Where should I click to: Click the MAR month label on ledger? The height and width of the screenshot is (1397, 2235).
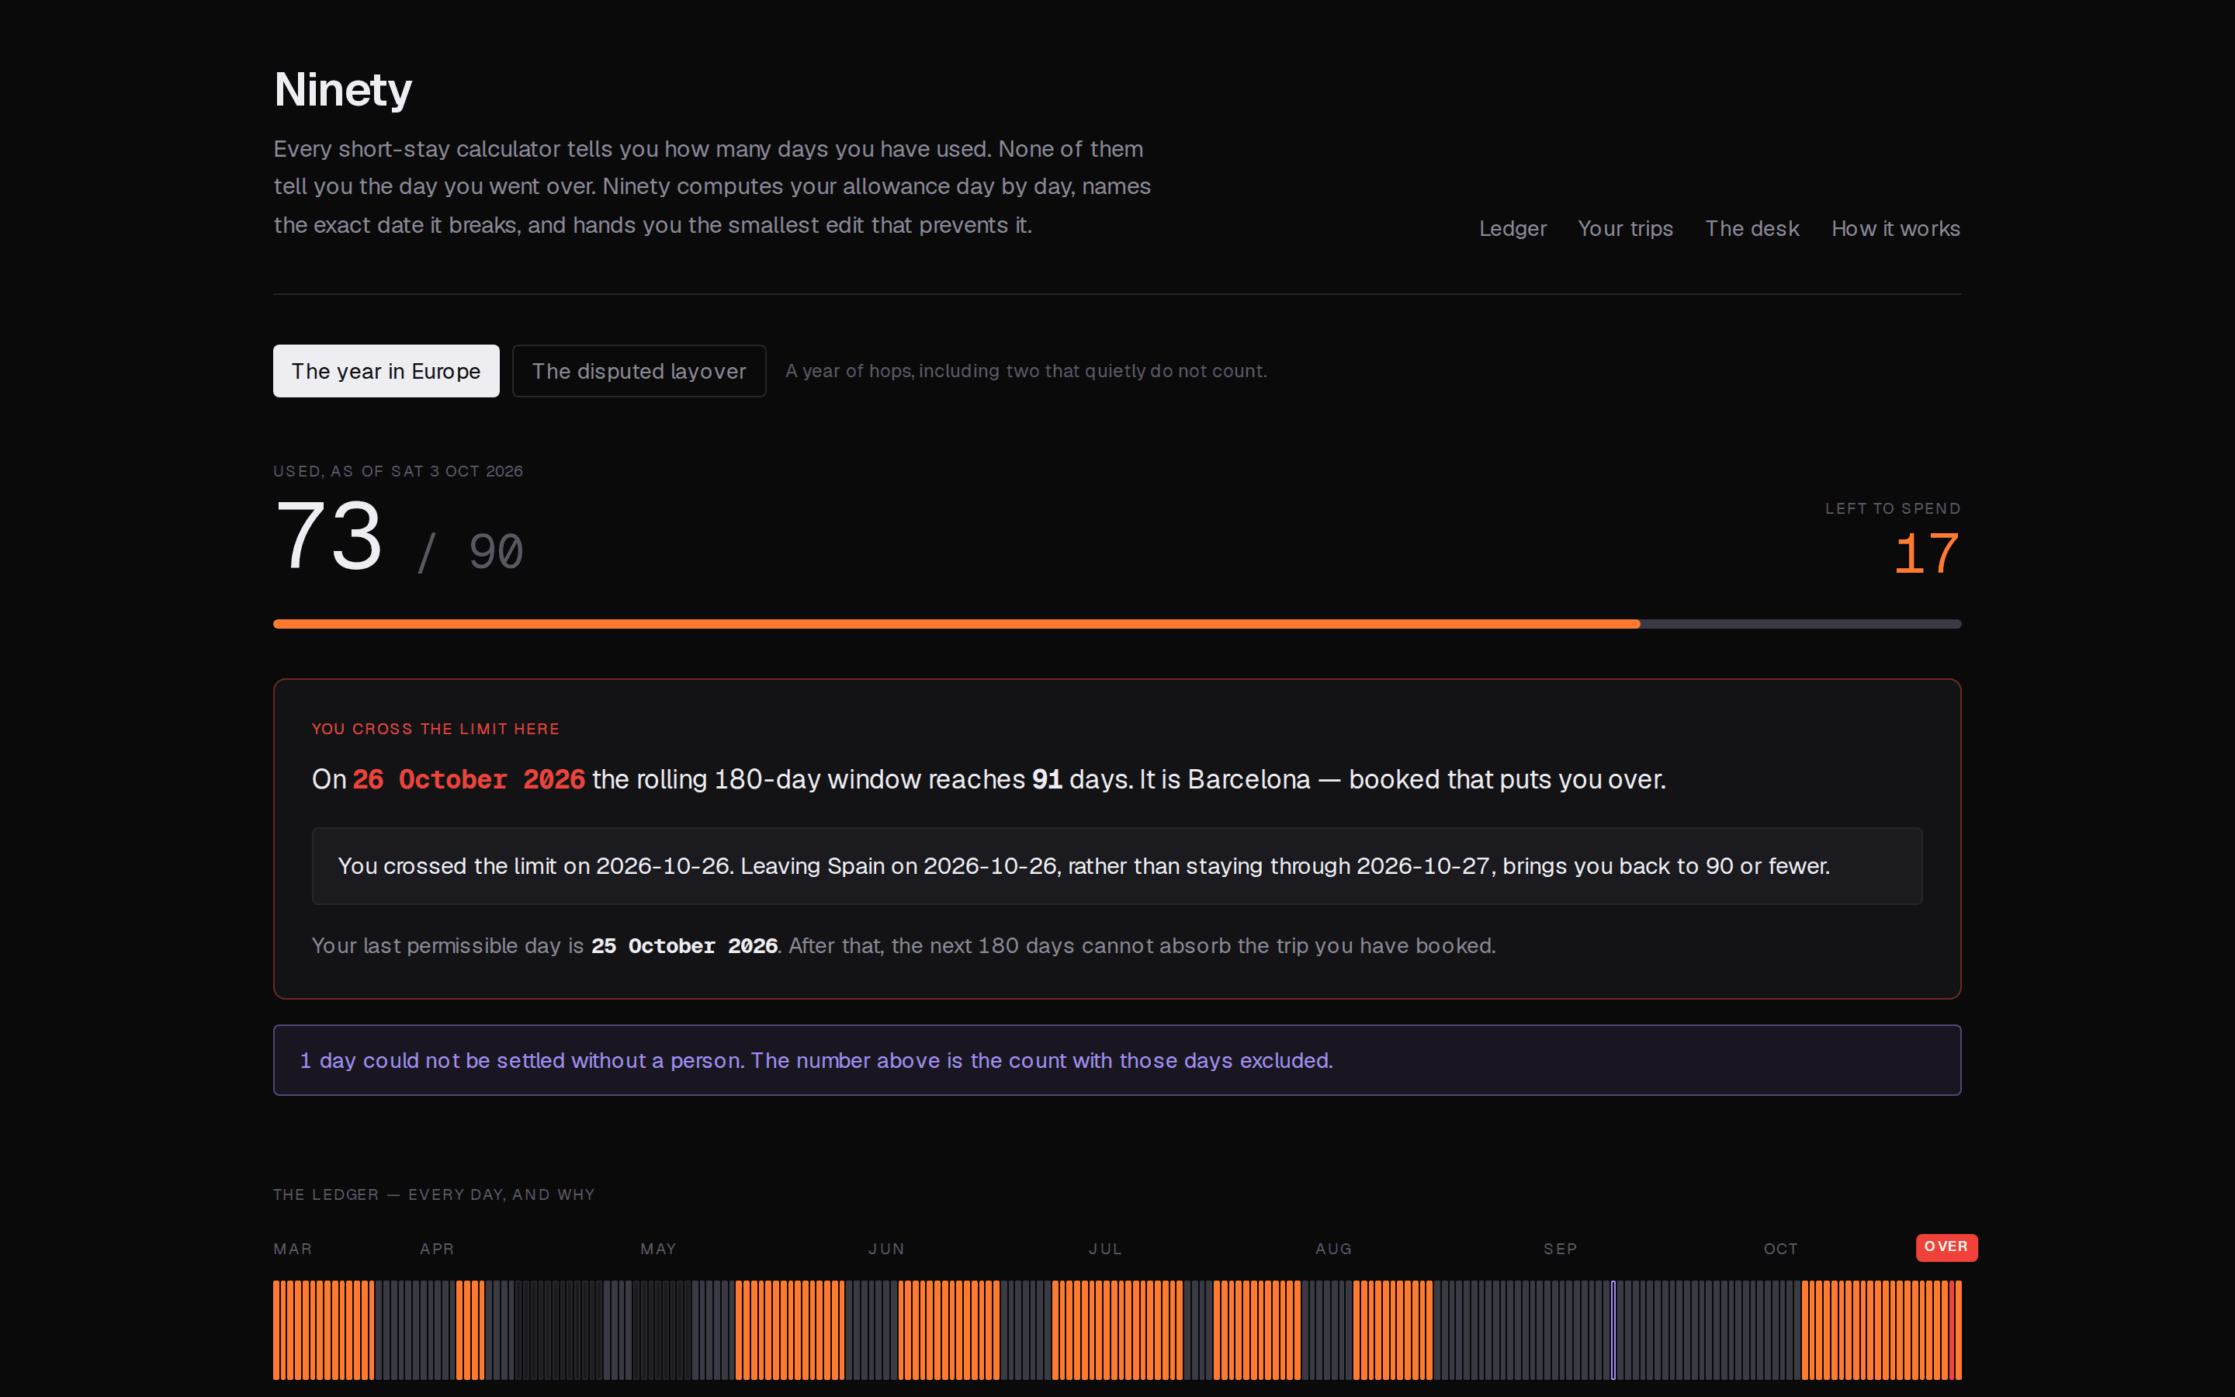click(293, 1248)
